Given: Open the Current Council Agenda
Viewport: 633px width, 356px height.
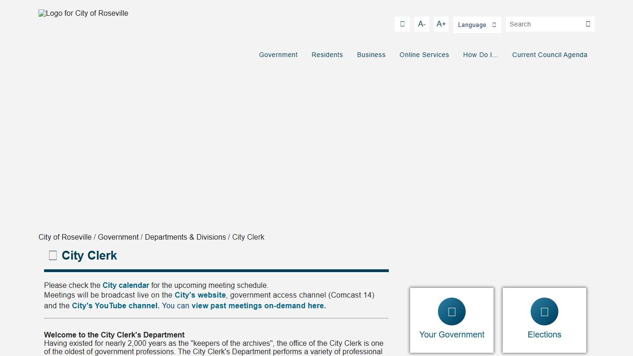Looking at the screenshot, I should [x=550, y=55].
